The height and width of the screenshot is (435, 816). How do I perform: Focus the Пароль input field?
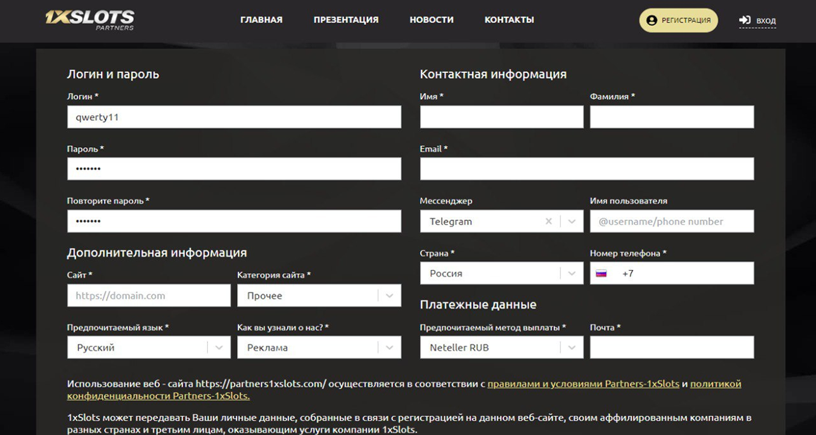pyautogui.click(x=234, y=169)
